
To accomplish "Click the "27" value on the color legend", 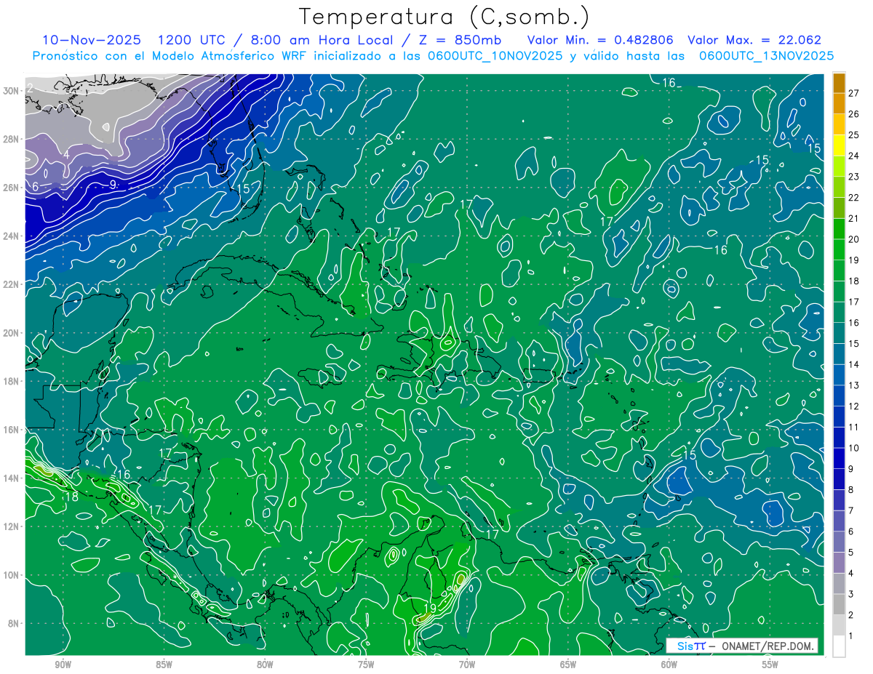I will tap(853, 92).
